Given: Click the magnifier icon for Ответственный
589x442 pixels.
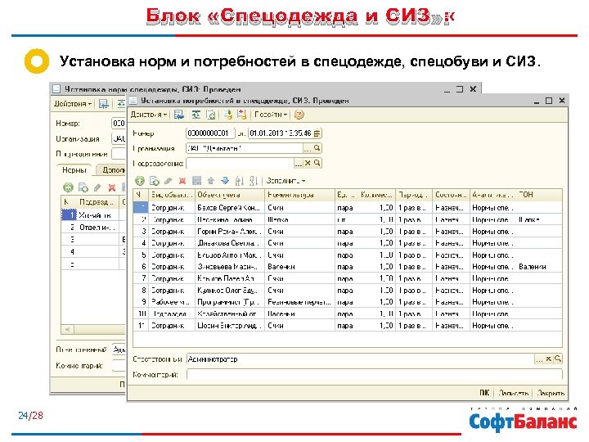Looking at the screenshot, I should click(558, 359).
